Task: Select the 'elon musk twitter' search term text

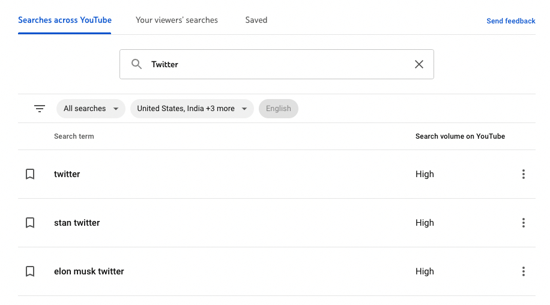Action: 89,271
